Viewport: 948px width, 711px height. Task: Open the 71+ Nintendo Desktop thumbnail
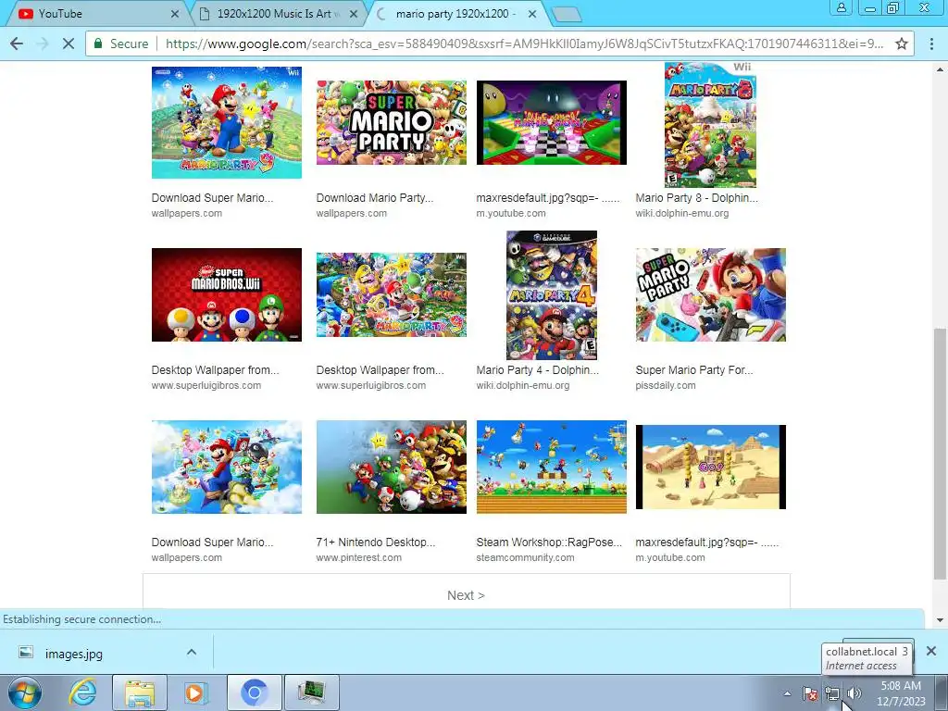pyautogui.click(x=392, y=467)
